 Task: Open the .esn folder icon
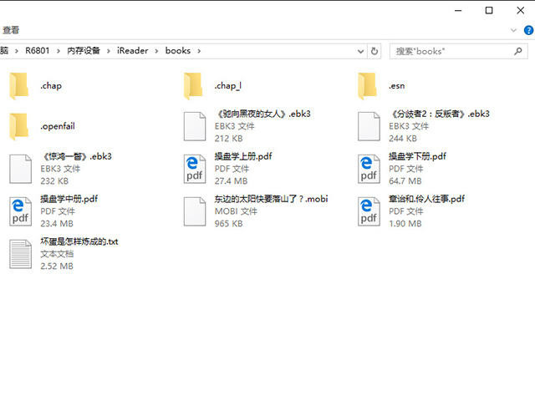pyautogui.click(x=368, y=86)
